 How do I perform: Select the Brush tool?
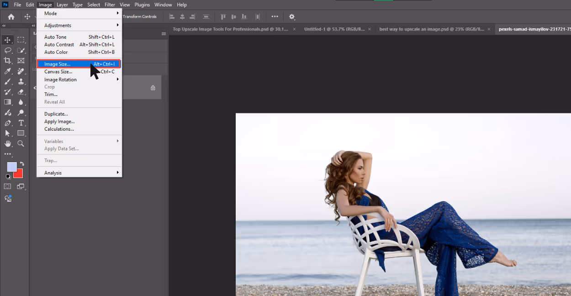8,82
